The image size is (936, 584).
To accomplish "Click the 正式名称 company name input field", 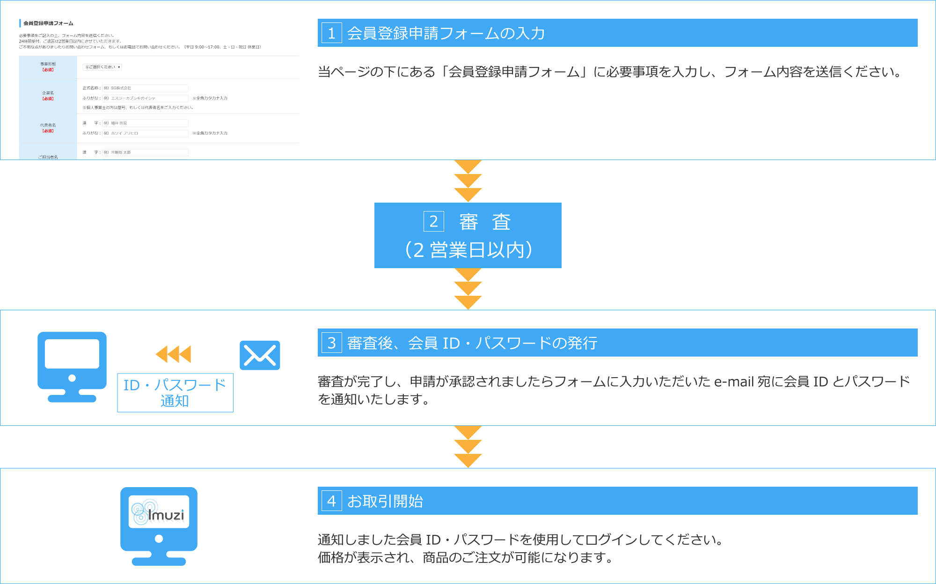I will [145, 88].
